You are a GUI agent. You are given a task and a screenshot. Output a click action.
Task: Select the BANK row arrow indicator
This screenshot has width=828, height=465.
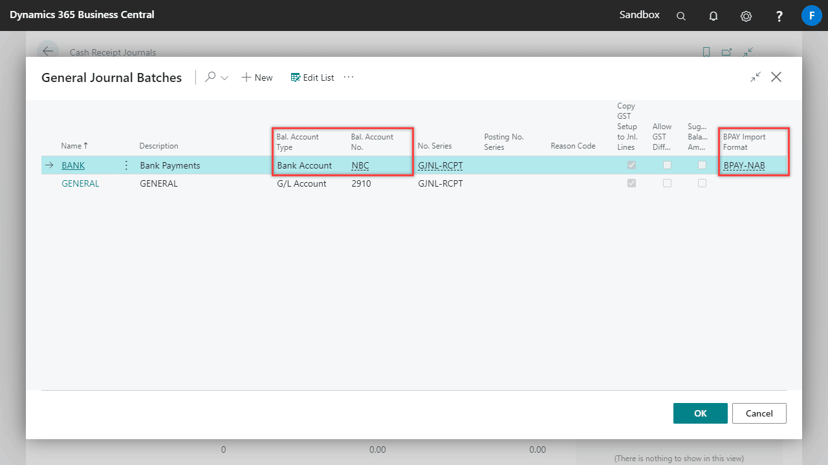coord(49,165)
